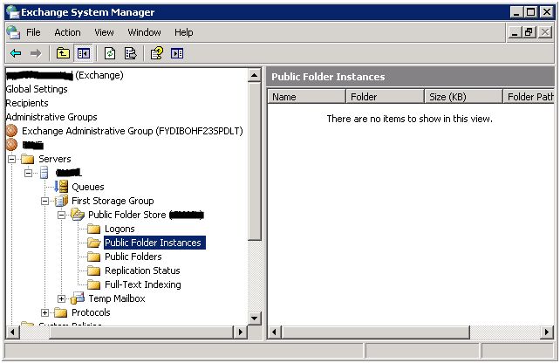
Task: Minimize the inner console window
Action: (515, 32)
